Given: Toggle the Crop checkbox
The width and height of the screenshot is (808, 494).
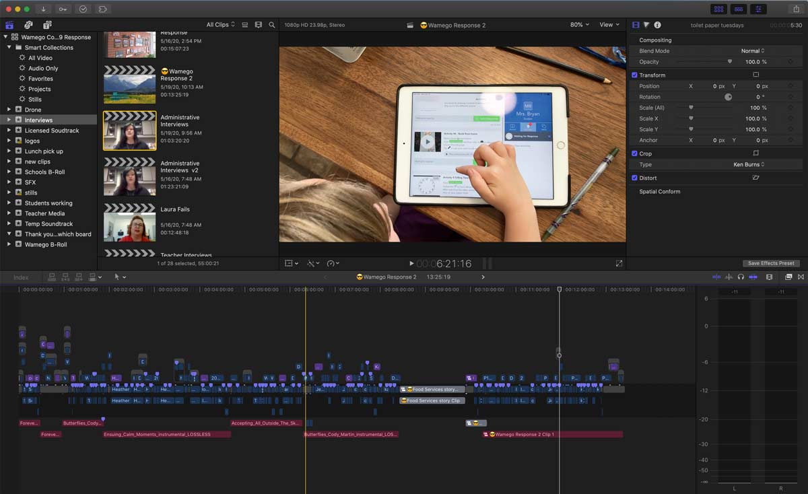Looking at the screenshot, I should 635,153.
